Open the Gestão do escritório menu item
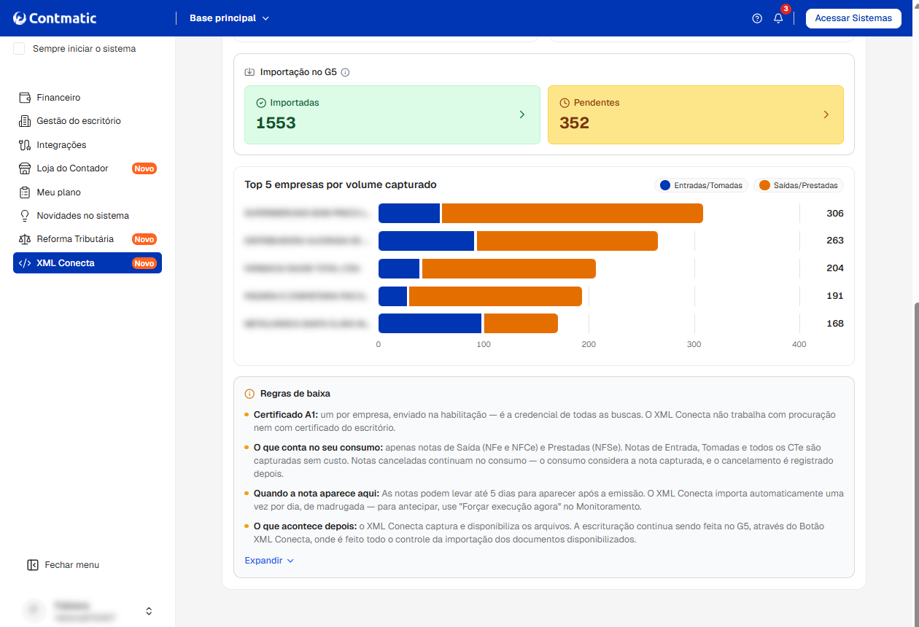 coord(88,121)
